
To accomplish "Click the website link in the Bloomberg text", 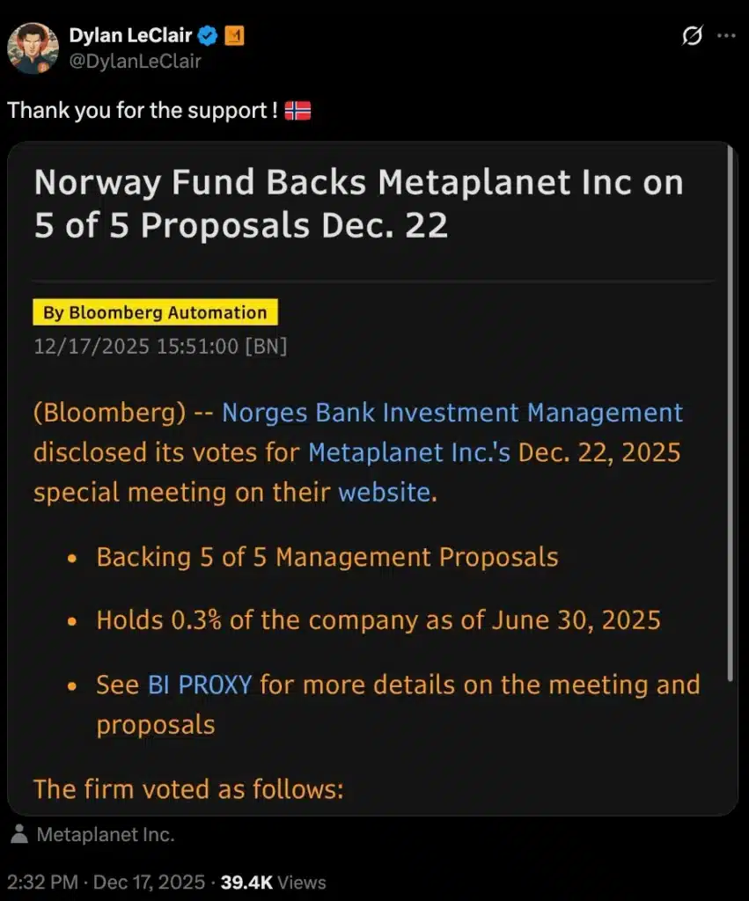I will click(386, 492).
